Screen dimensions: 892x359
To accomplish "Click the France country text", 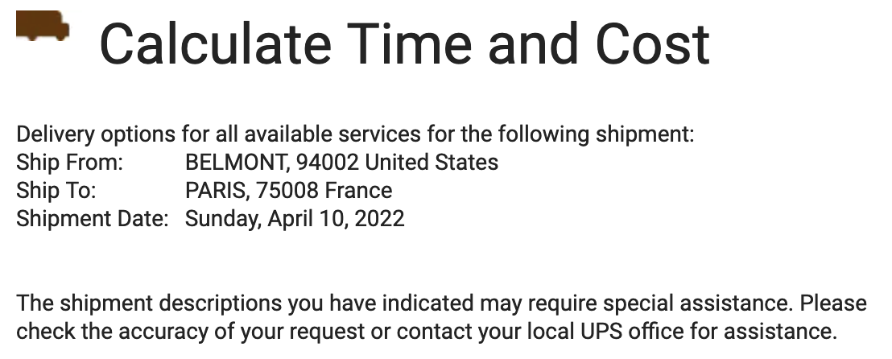I will 357,190.
